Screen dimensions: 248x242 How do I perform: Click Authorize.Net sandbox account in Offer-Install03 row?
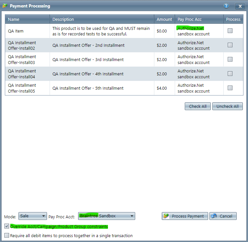point(194,59)
